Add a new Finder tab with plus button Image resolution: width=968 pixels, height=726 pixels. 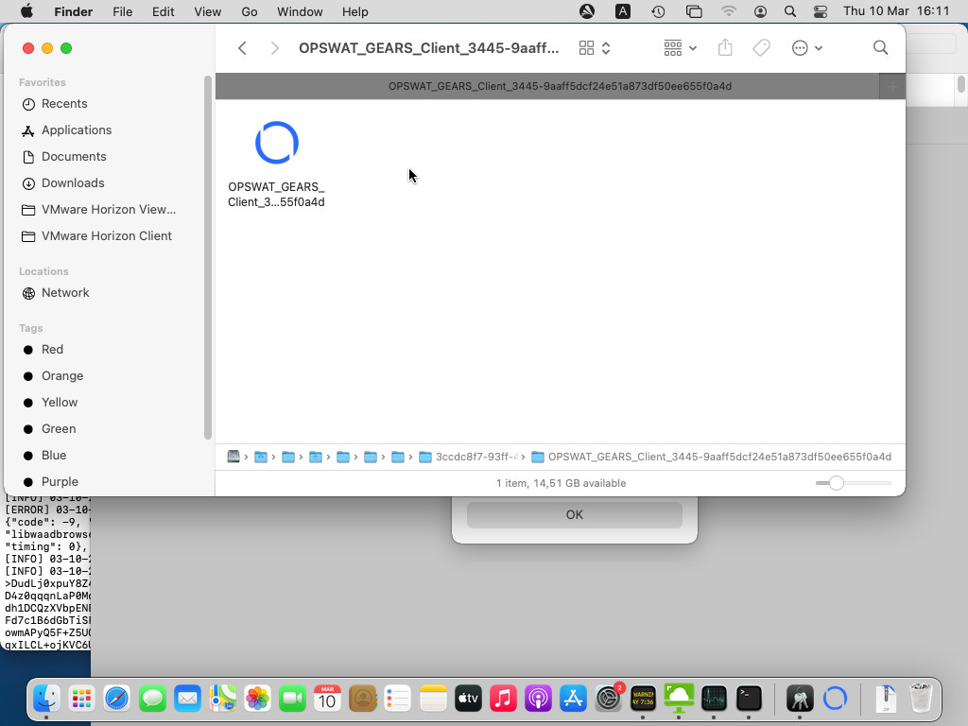tap(892, 86)
